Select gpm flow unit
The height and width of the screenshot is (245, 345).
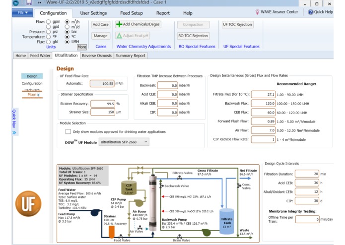click(x=49, y=21)
